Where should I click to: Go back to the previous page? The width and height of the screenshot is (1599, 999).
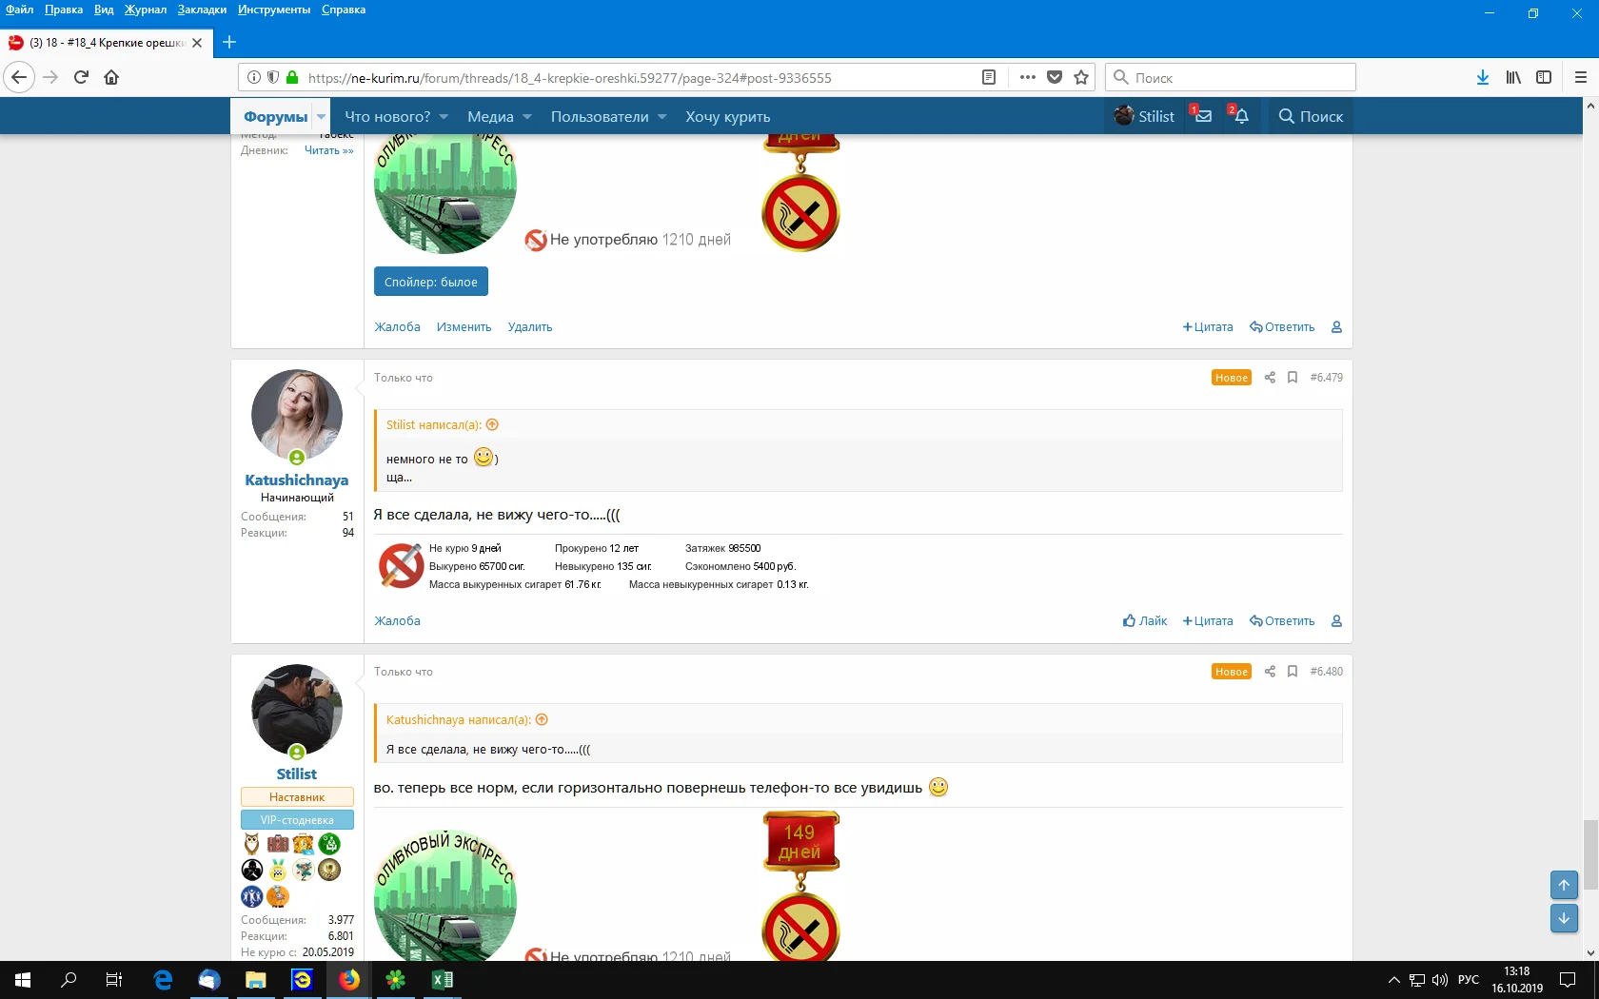click(x=19, y=77)
